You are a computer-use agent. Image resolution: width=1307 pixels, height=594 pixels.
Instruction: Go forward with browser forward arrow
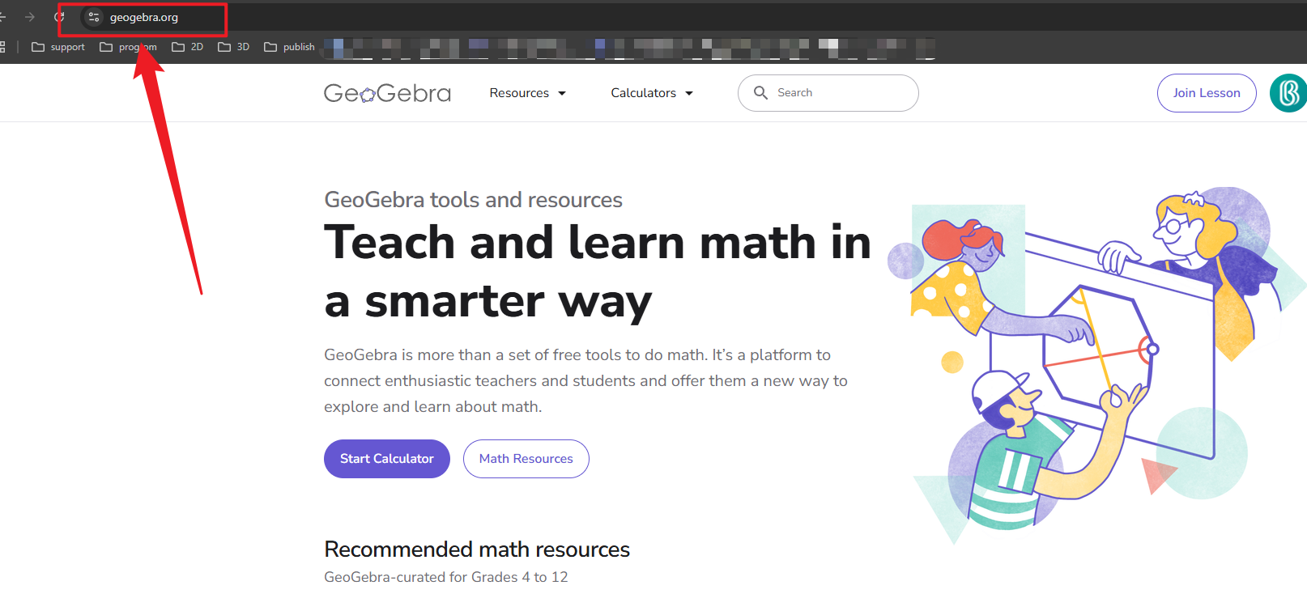(30, 17)
